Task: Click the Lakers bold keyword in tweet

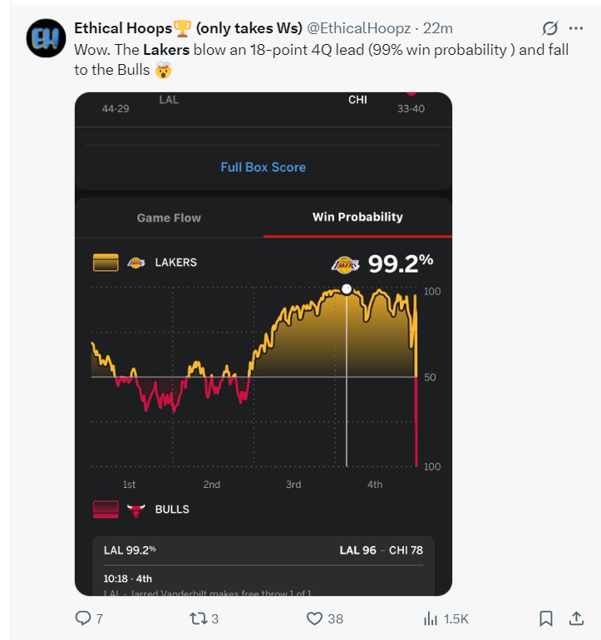Action: pyautogui.click(x=166, y=50)
